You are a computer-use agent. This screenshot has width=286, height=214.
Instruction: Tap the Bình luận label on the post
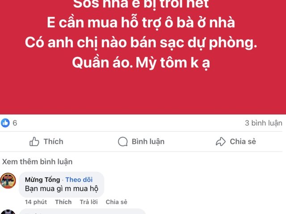tap(148, 142)
